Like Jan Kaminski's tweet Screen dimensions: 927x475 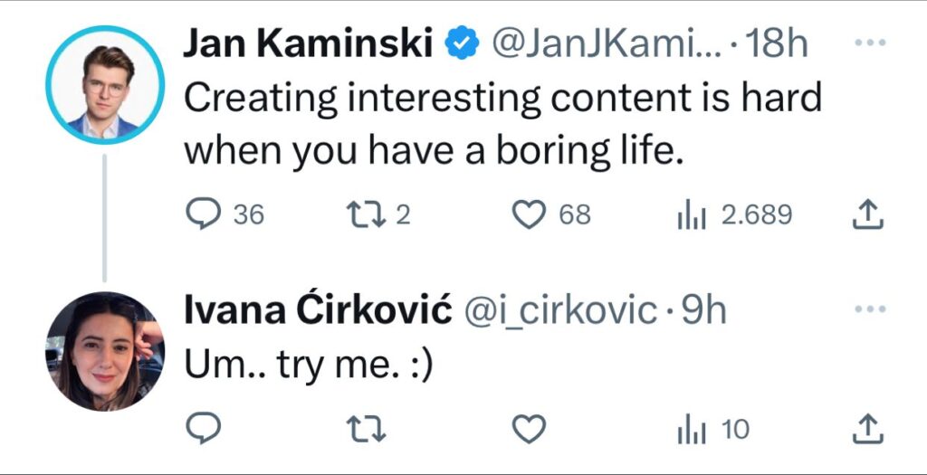click(527, 214)
